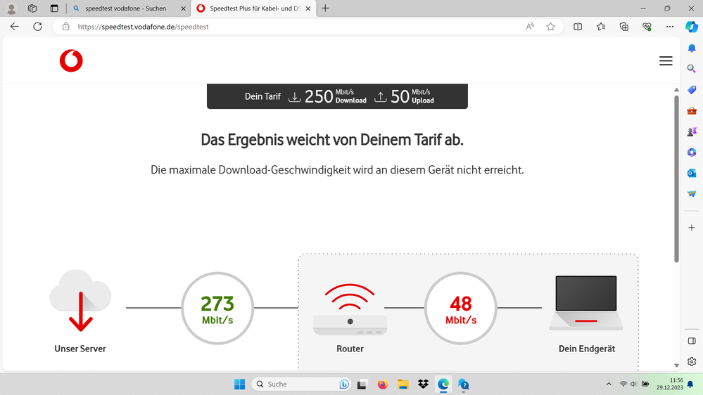Click the 'Unser Server' cloud download icon

80,301
